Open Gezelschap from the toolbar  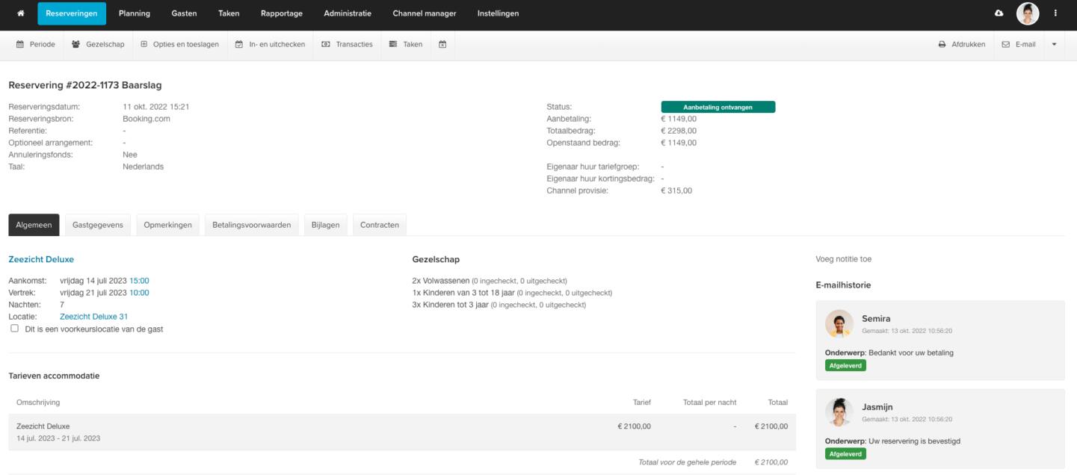[99, 44]
